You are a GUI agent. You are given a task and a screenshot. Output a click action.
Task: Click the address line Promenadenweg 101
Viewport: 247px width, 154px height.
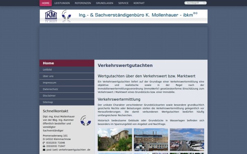[x=55, y=136]
